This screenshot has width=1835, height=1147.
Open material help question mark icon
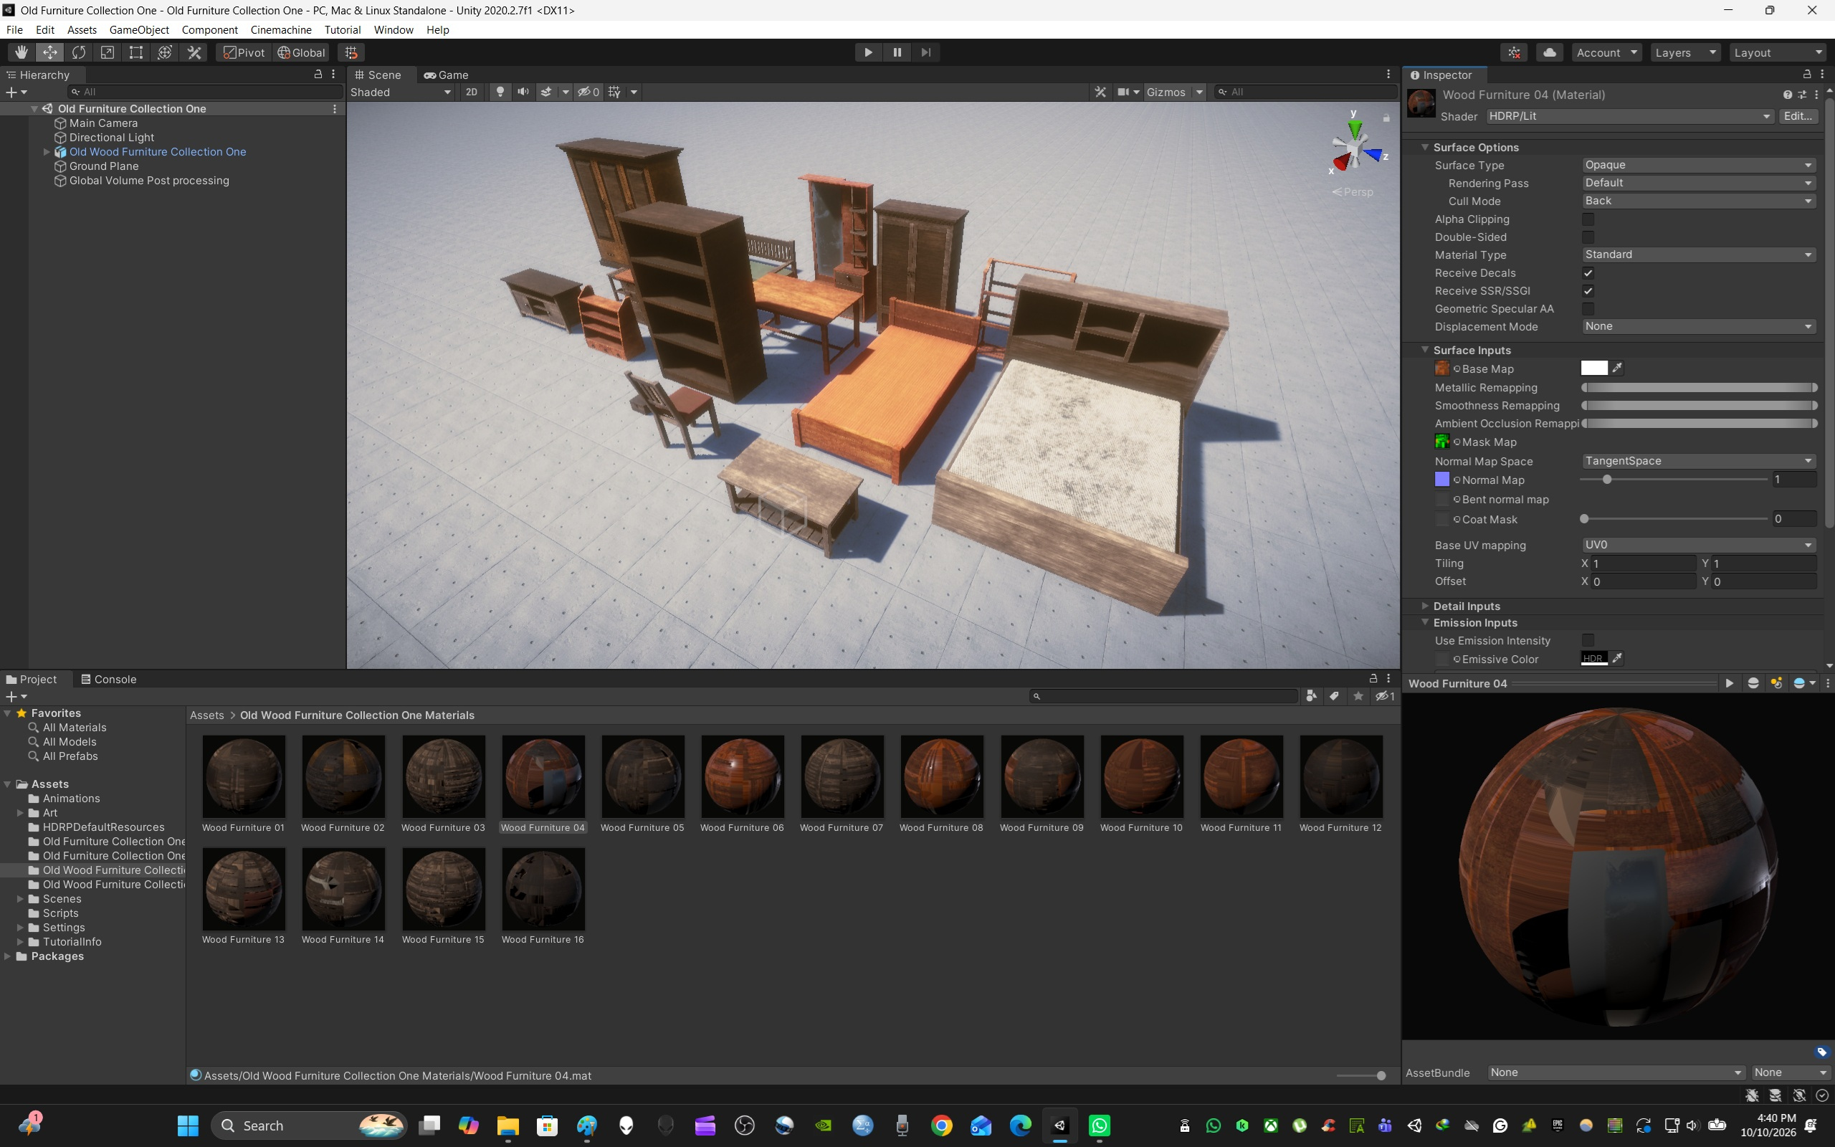pos(1787,95)
